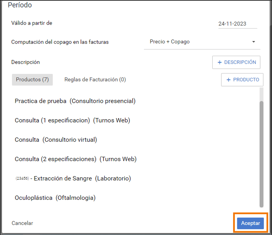Viewport: 272px width, 235px height.
Task: Add a new DESCRIPCIÓN entry
Action: (x=236, y=62)
